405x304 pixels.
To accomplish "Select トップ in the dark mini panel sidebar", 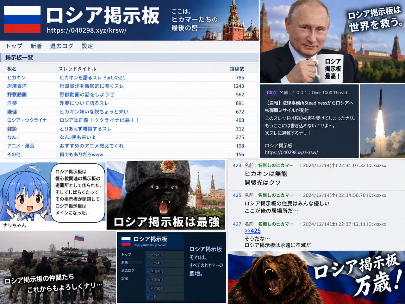I will [x=126, y=255].
